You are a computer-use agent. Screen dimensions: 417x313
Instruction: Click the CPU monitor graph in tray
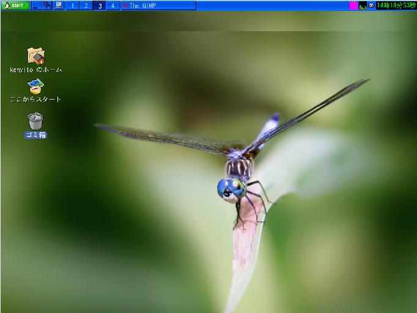point(363,6)
